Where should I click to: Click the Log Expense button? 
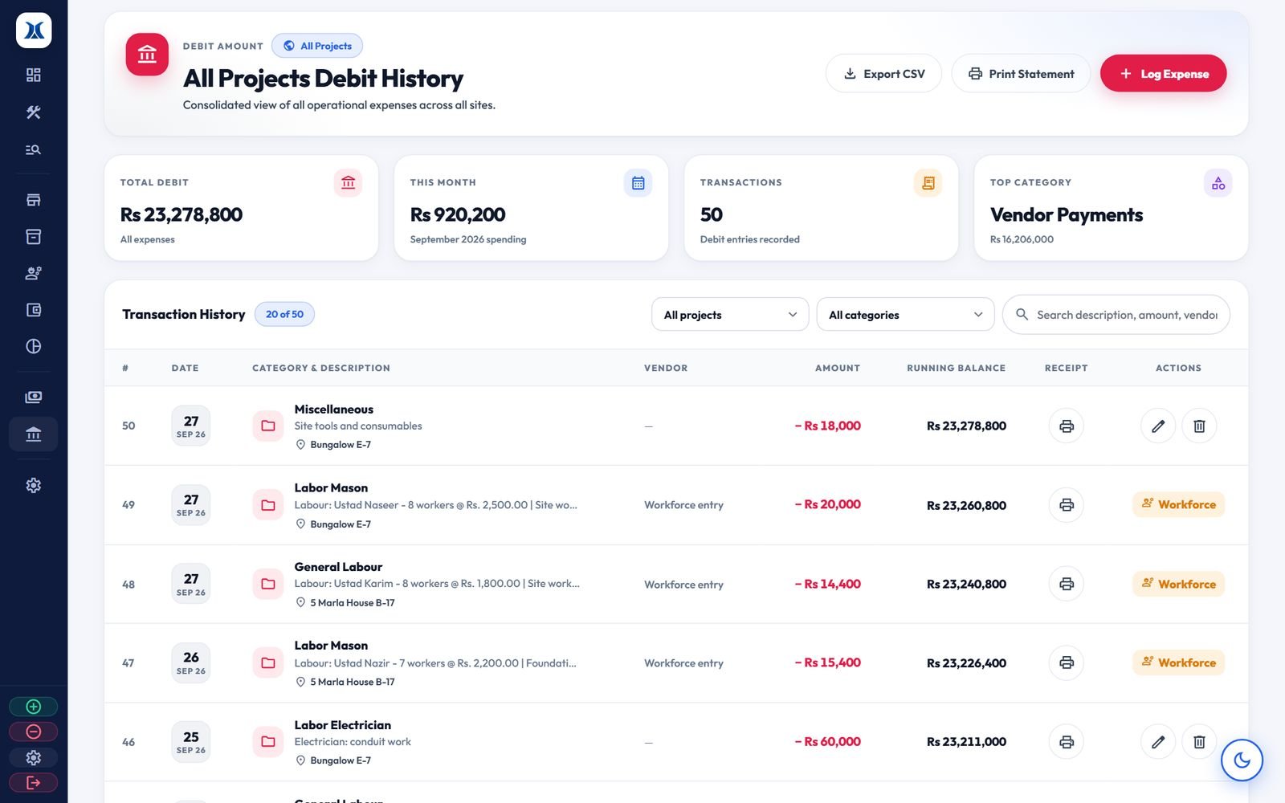point(1164,74)
